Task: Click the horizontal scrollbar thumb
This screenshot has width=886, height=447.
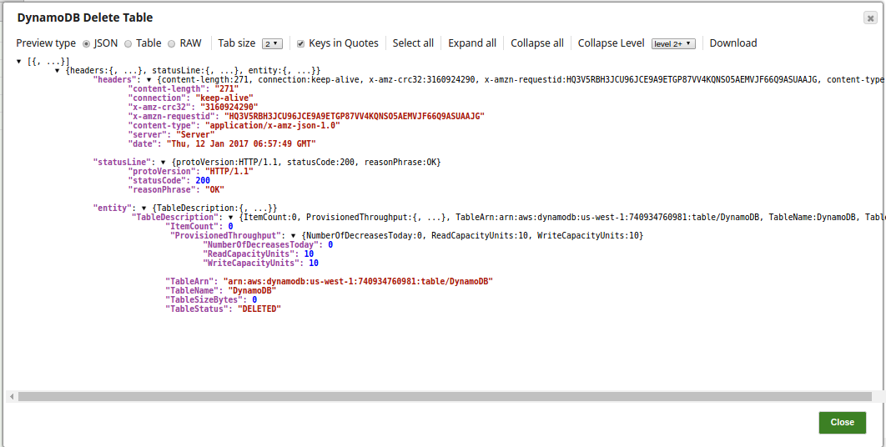Action: tap(445, 397)
